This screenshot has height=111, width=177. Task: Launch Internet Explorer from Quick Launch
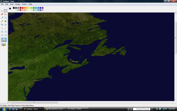(10, 109)
